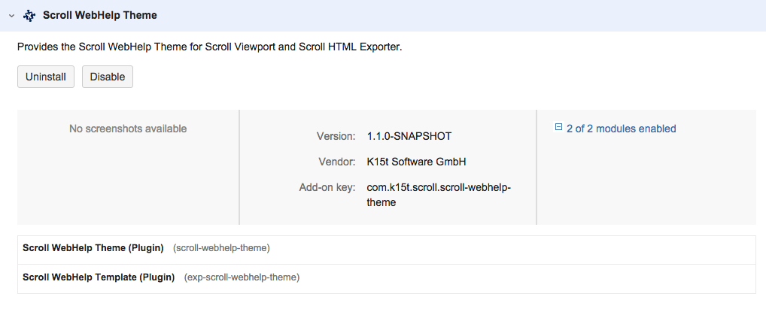Click the Version field label
Viewport: 766px width, 309px height.
coord(336,136)
